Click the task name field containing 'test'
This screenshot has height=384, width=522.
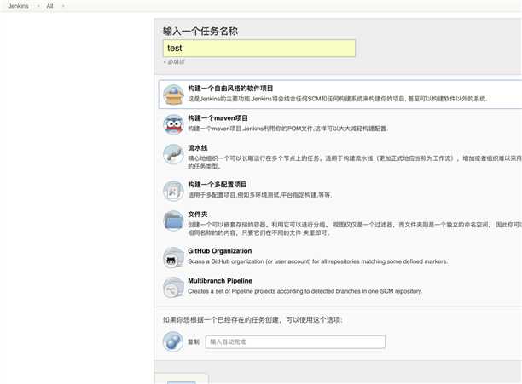259,49
